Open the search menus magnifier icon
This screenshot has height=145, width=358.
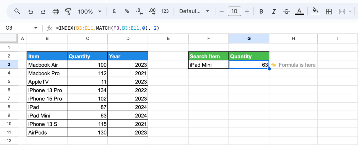tap(17, 11)
